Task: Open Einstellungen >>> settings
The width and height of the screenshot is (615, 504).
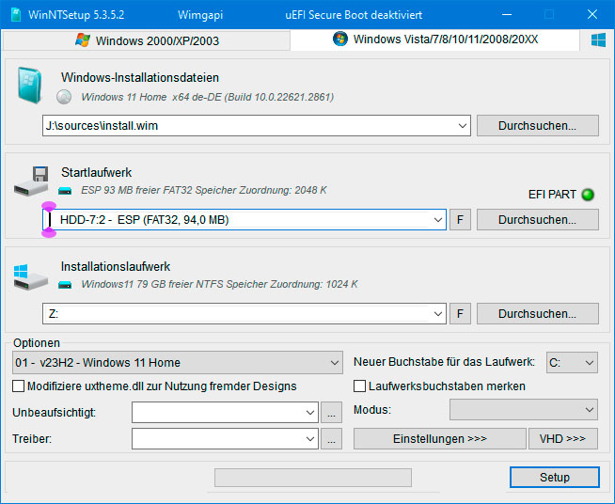Action: pyautogui.click(x=440, y=438)
